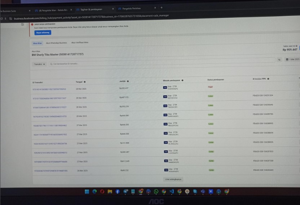Click the info icon next to Tanggal header
The width and height of the screenshot is (300, 205).
[85, 82]
